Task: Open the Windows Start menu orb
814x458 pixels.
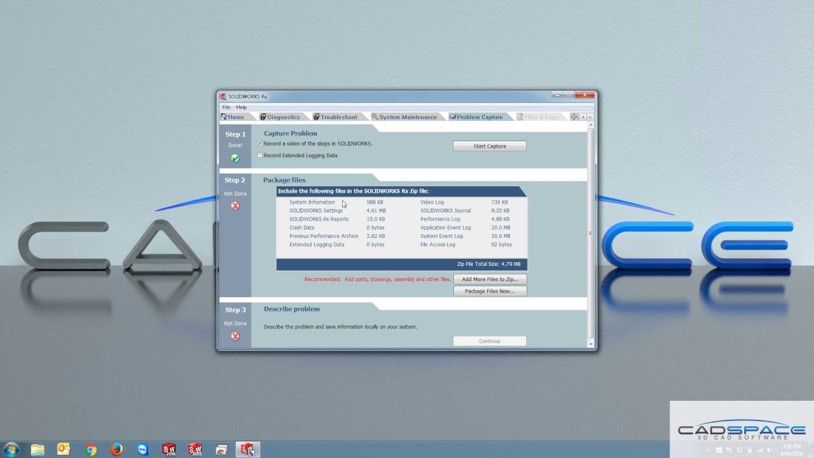Action: click(x=11, y=450)
